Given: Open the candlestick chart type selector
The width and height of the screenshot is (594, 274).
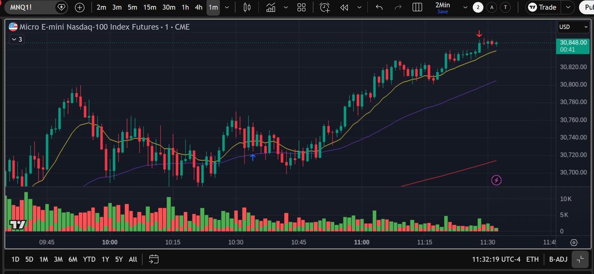Looking at the screenshot, I should click(248, 7).
